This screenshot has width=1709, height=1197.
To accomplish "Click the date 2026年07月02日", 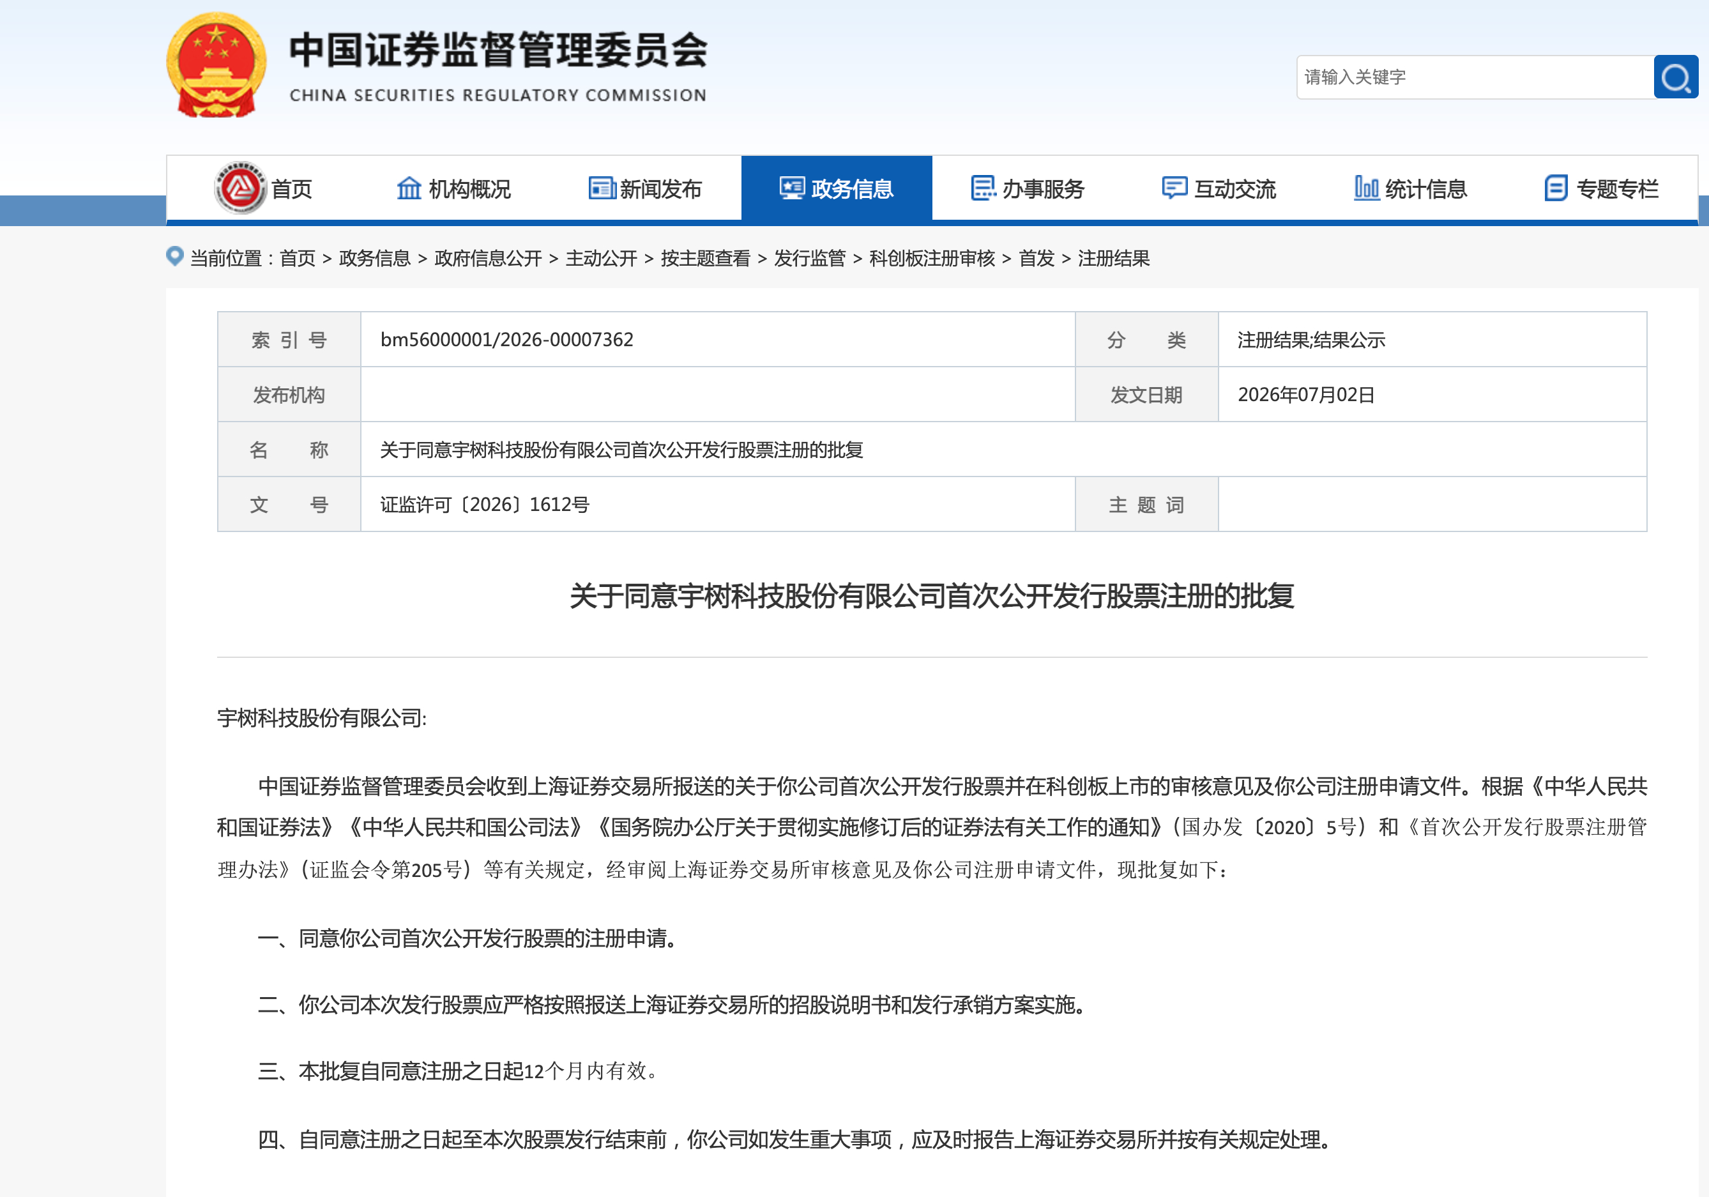I will [1306, 395].
